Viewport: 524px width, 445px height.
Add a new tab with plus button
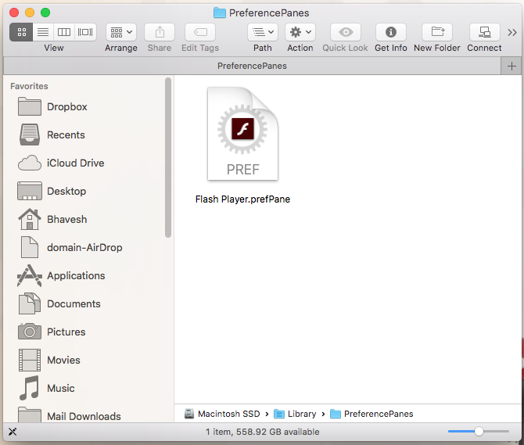click(511, 66)
